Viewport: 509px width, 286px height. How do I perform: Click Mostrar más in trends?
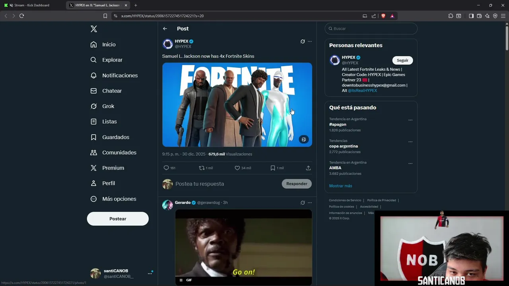click(x=340, y=186)
